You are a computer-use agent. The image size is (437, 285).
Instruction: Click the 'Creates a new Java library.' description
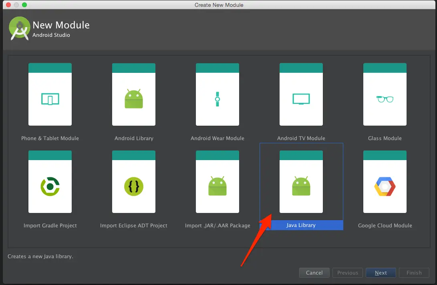(40, 256)
